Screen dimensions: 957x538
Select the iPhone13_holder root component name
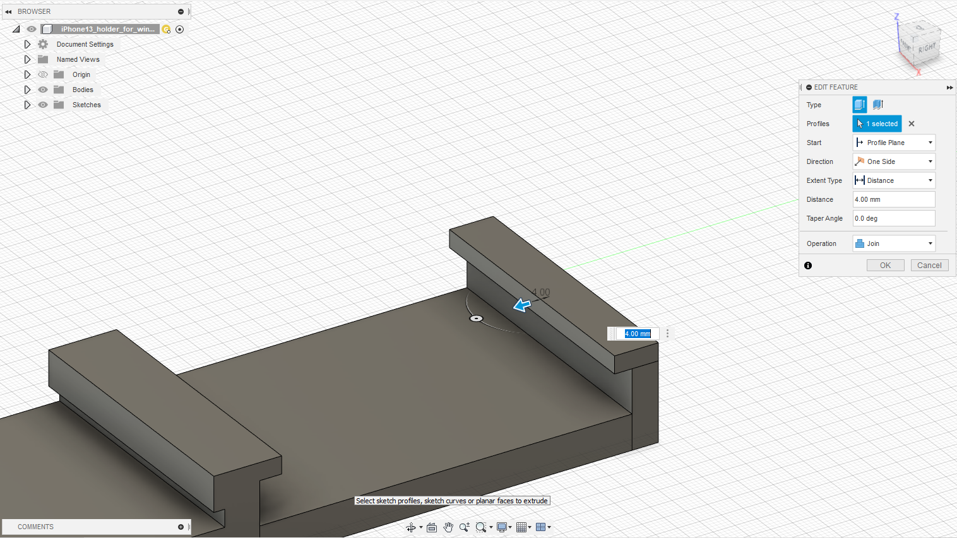pos(108,29)
